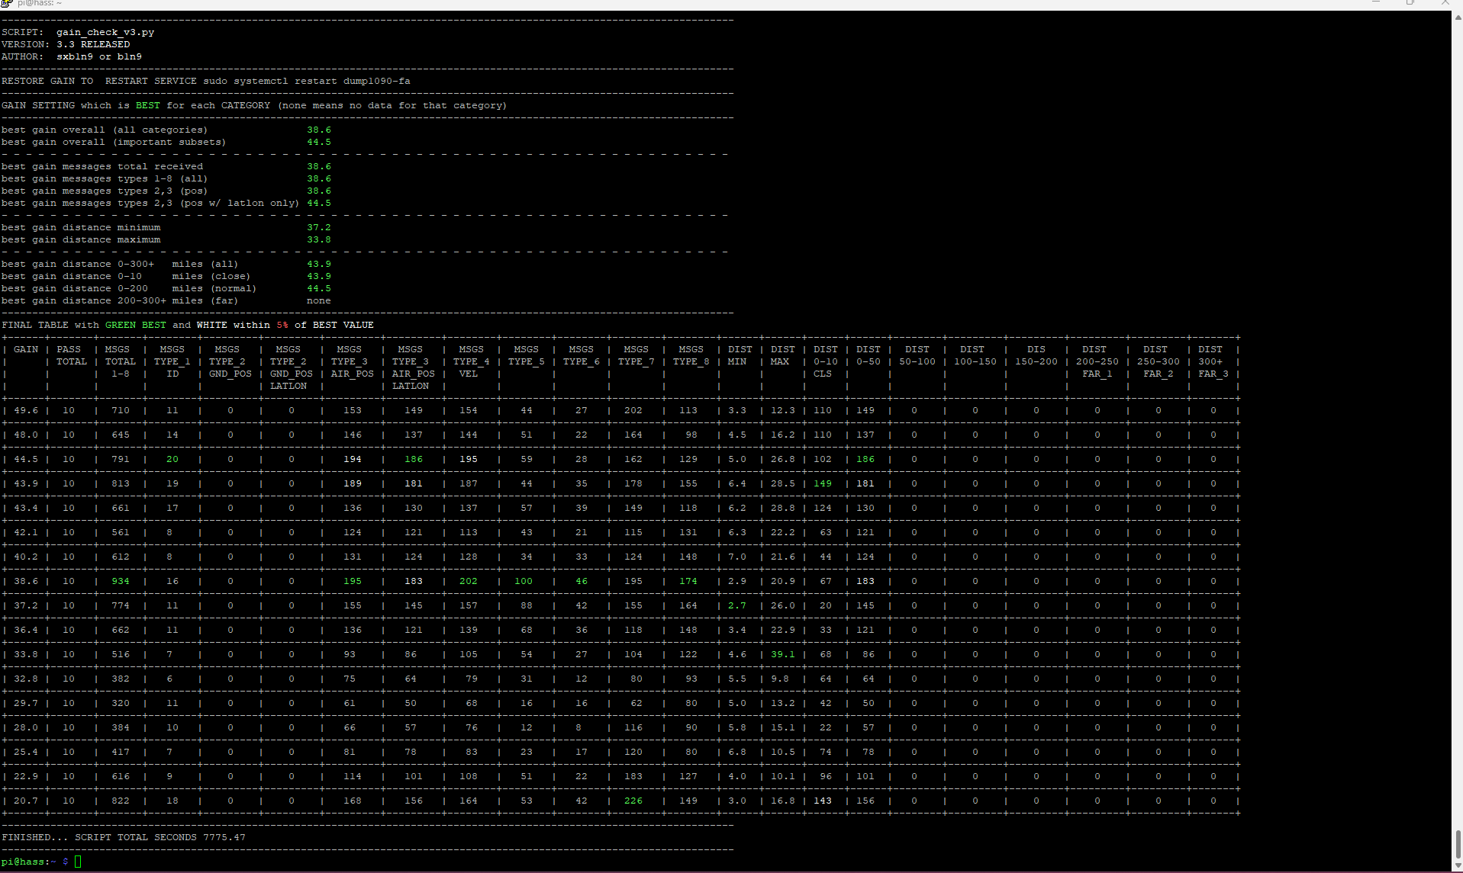This screenshot has width=1463, height=873.
Task: Click the DIST MAX column header
Action: coord(782,355)
